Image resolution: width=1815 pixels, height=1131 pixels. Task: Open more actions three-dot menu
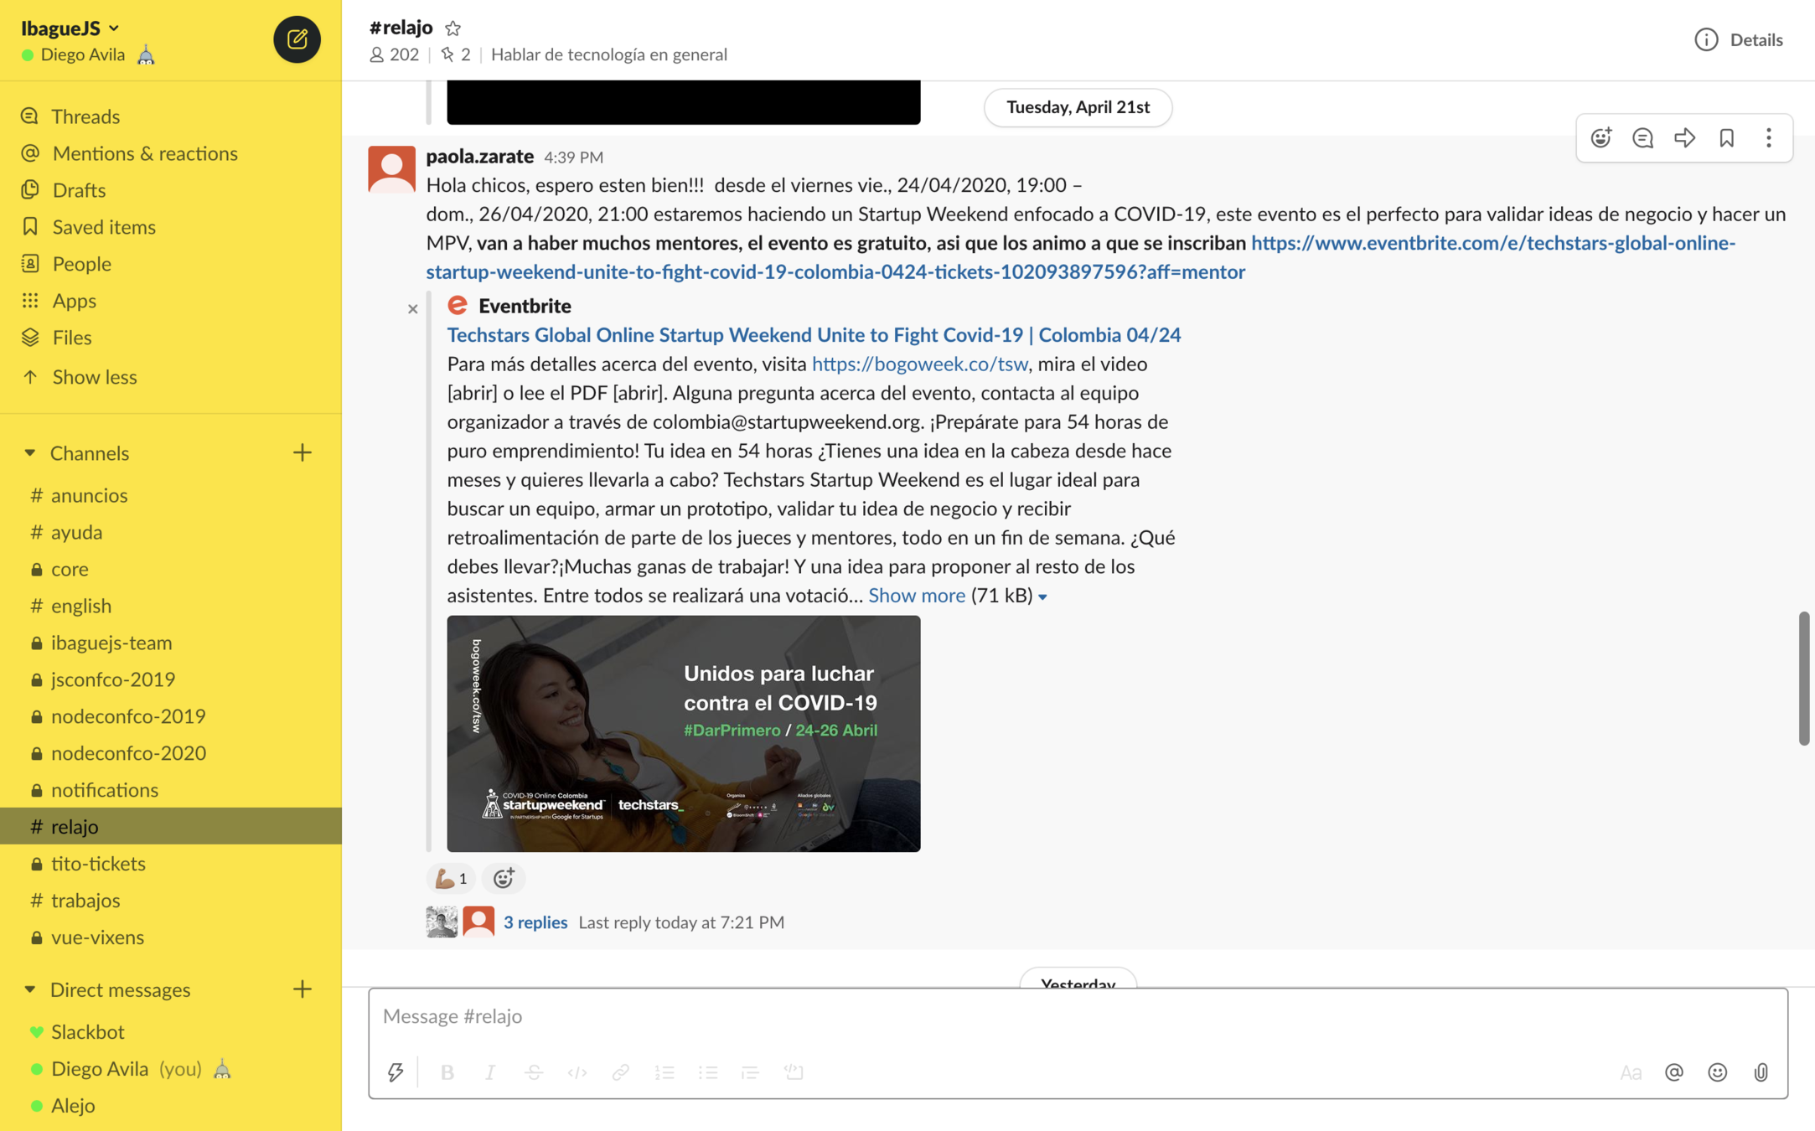click(x=1768, y=138)
